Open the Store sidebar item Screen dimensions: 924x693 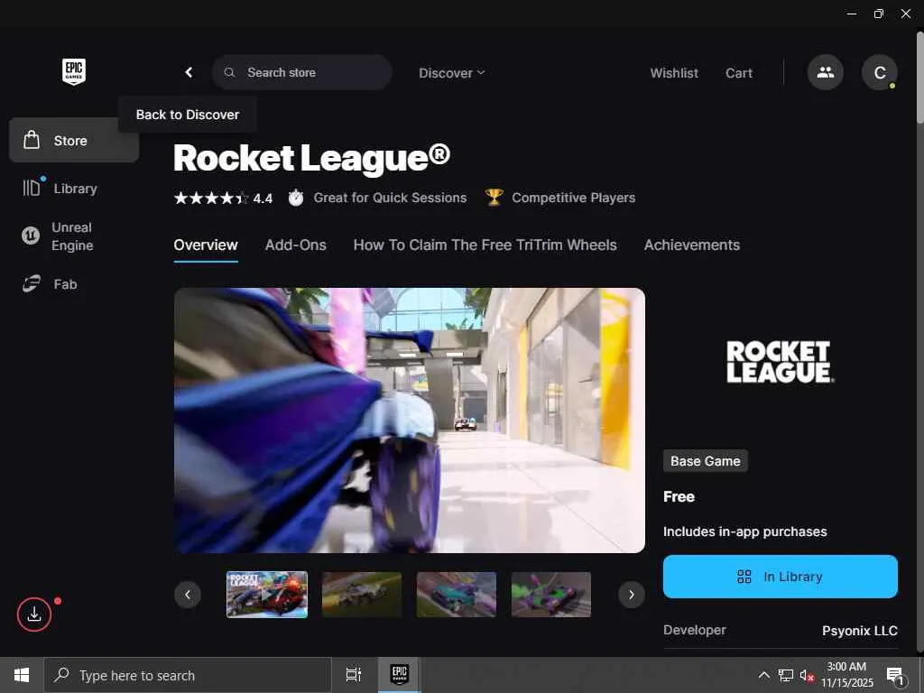(x=74, y=140)
